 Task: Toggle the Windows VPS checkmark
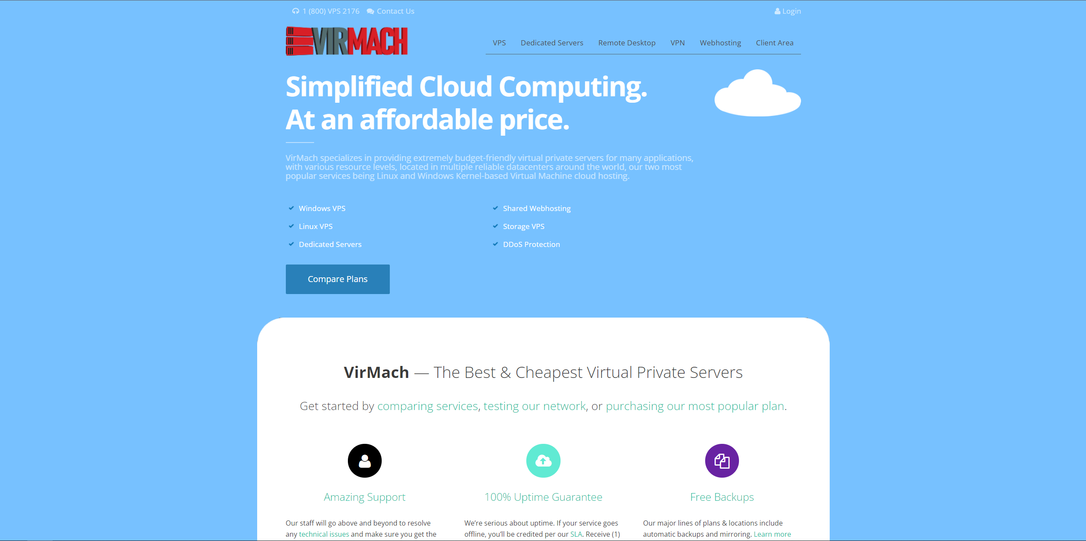point(291,208)
